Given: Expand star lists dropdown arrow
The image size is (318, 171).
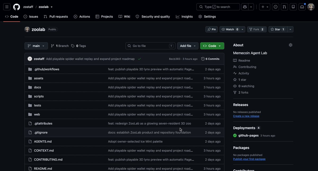Looking at the screenshot, I should tap(290, 29).
